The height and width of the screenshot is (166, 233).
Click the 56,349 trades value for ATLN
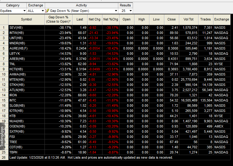(x=206, y=90)
